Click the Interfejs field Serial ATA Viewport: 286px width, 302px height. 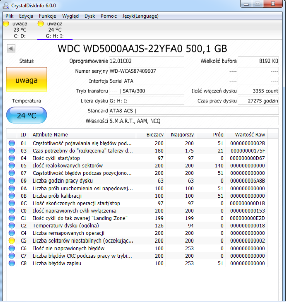pos(146,81)
